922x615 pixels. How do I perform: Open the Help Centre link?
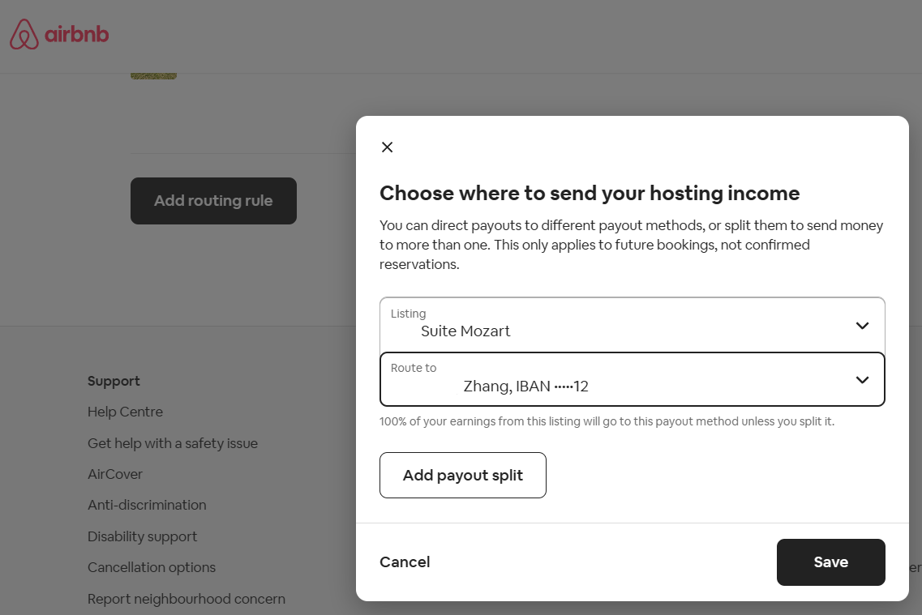(x=125, y=412)
